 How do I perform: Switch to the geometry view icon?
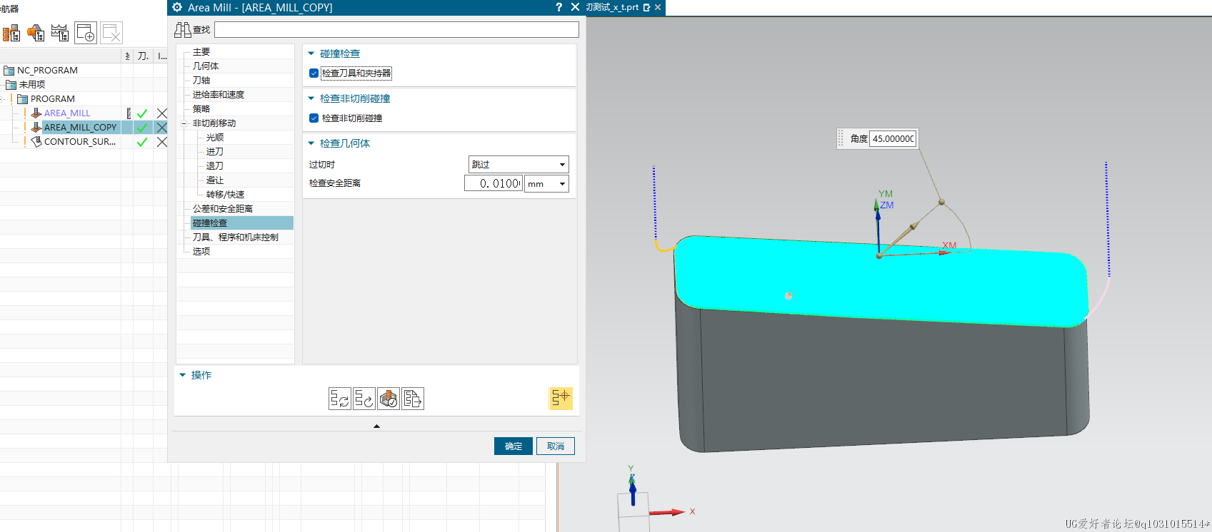click(x=35, y=33)
